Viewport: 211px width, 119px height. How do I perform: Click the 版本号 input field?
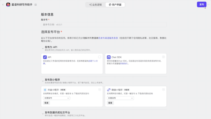[104, 24]
